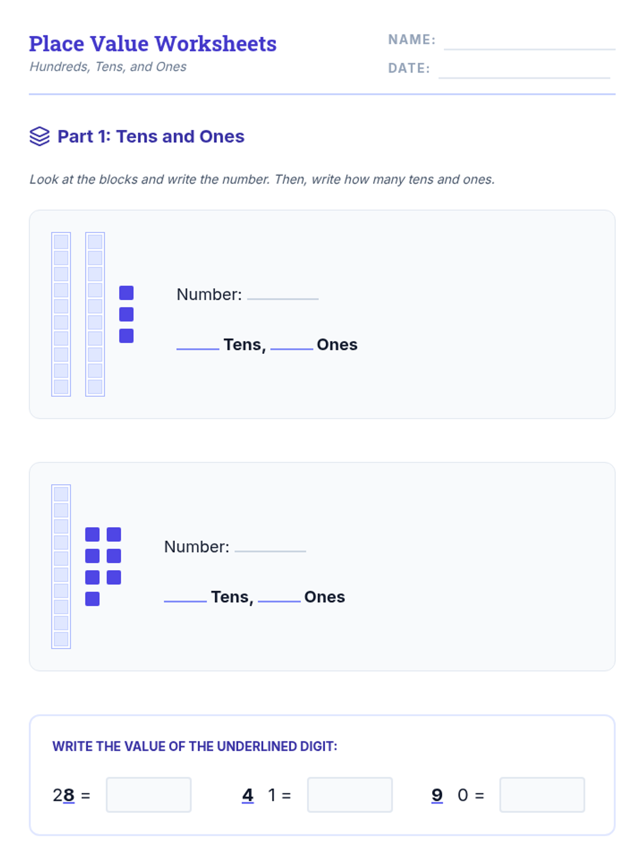
Task: Click the lone bottom ones cube in second problem
Action: click(x=92, y=599)
